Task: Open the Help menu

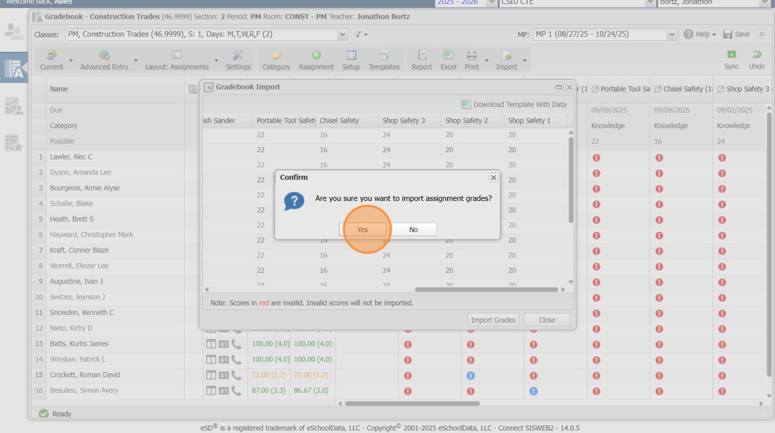Action: 700,34
